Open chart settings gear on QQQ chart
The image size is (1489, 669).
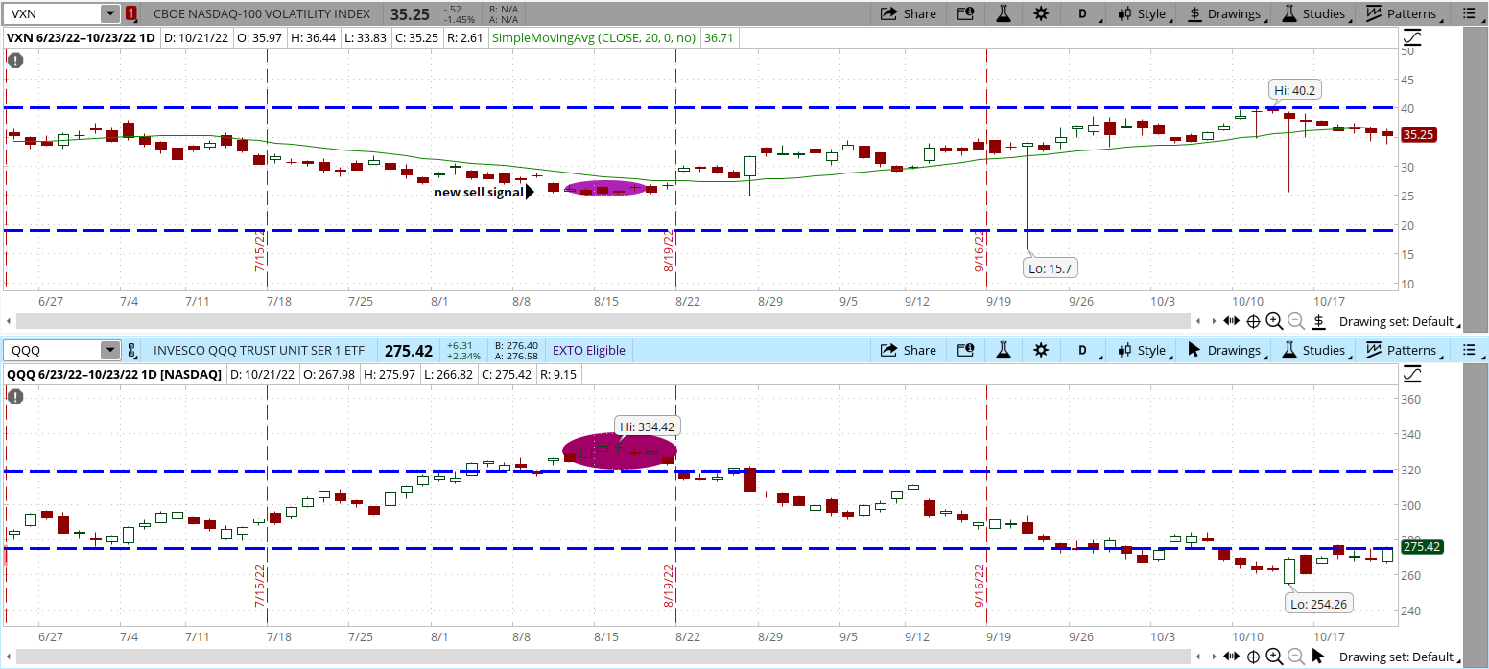tap(1041, 350)
